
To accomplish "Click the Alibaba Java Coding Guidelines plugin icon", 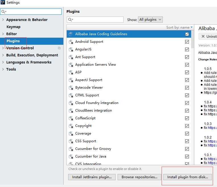I will click(71, 34).
